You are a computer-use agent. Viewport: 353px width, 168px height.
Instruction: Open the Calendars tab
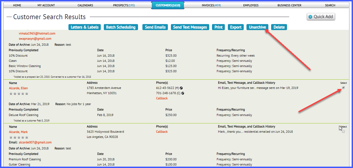(85, 5)
